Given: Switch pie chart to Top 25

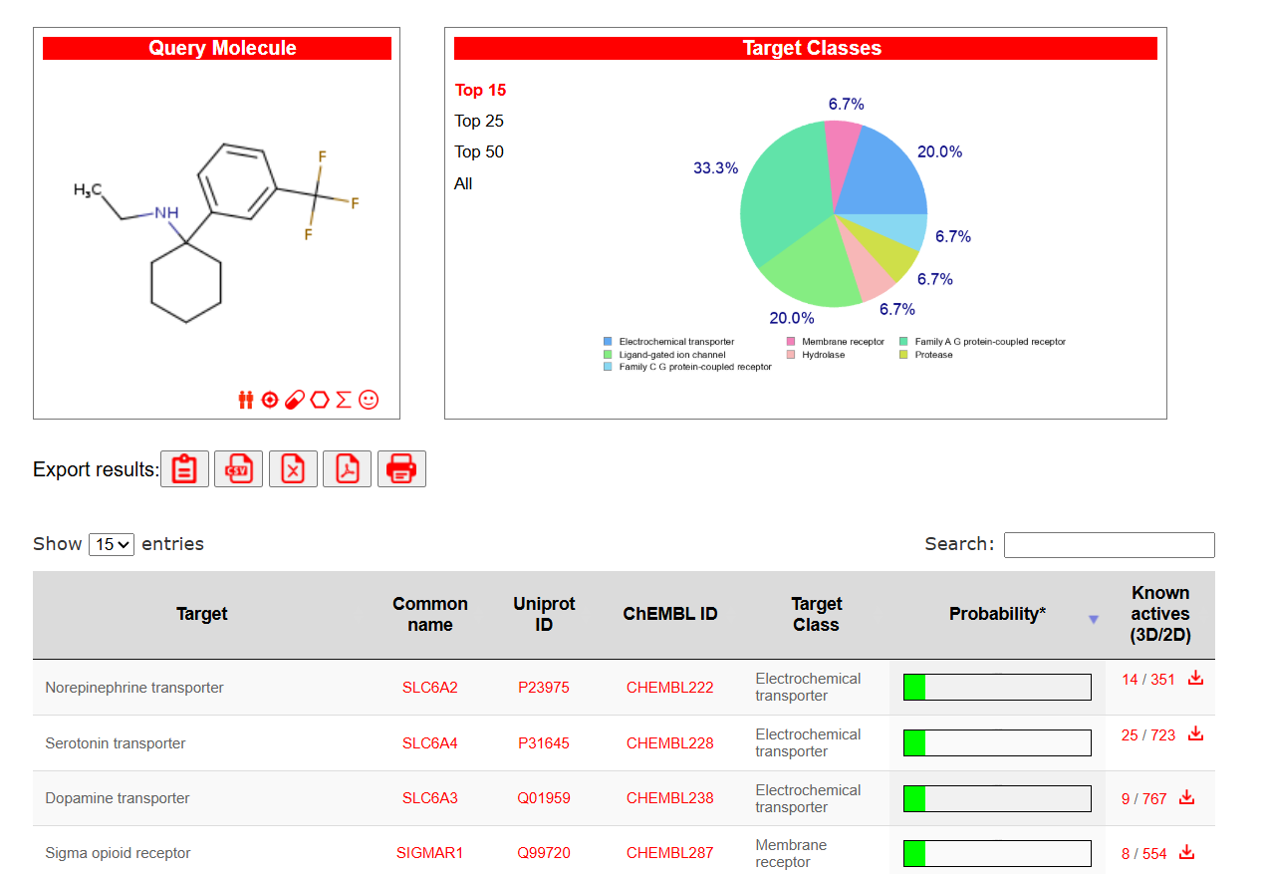Looking at the screenshot, I should click(479, 121).
